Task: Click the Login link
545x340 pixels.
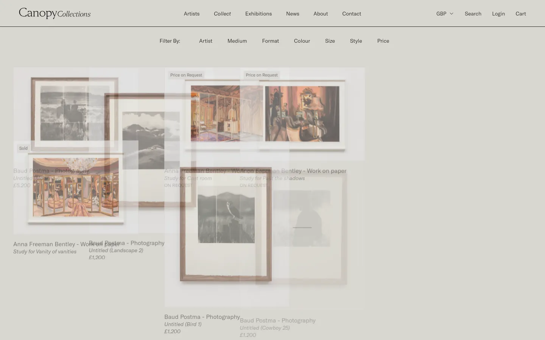Action: click(498, 14)
